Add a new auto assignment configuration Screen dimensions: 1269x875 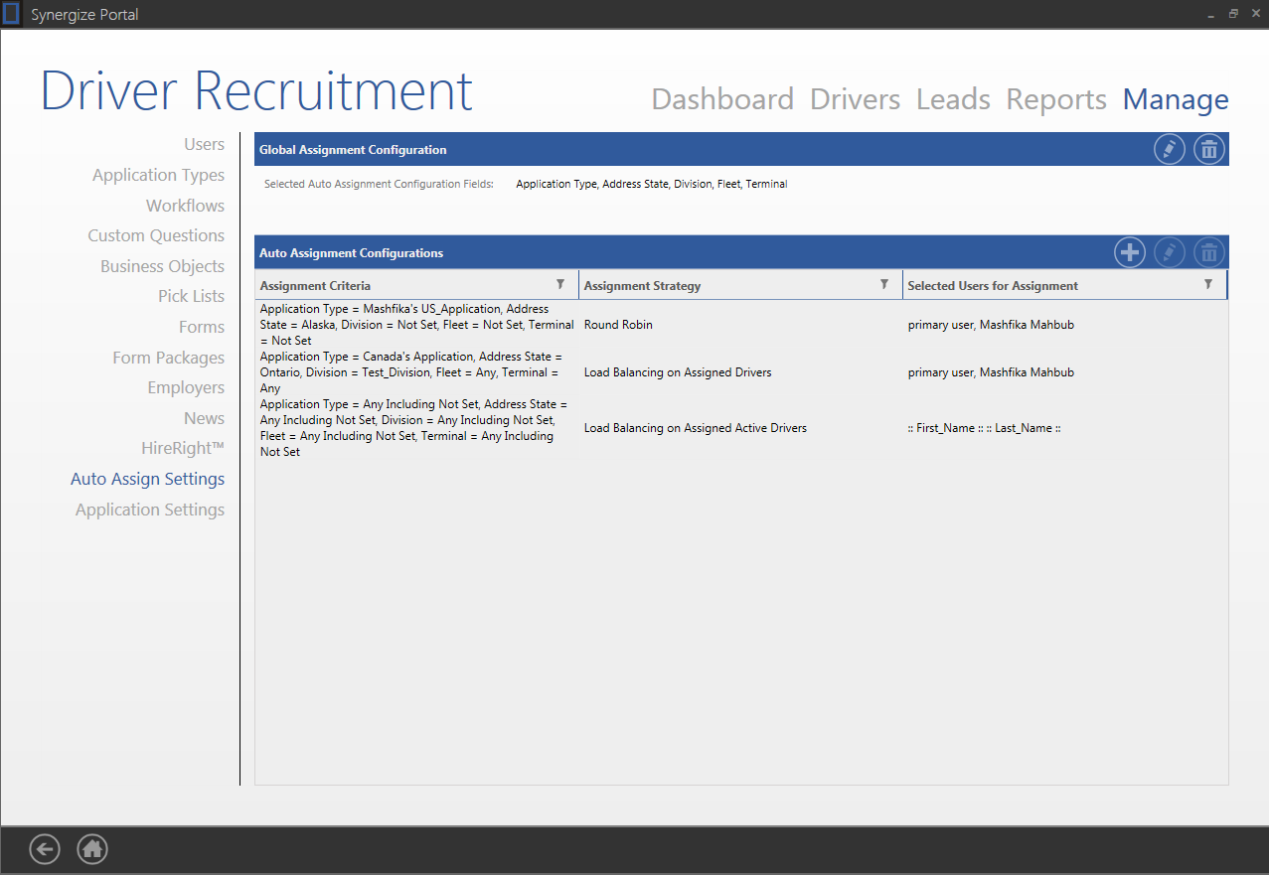[x=1129, y=252]
